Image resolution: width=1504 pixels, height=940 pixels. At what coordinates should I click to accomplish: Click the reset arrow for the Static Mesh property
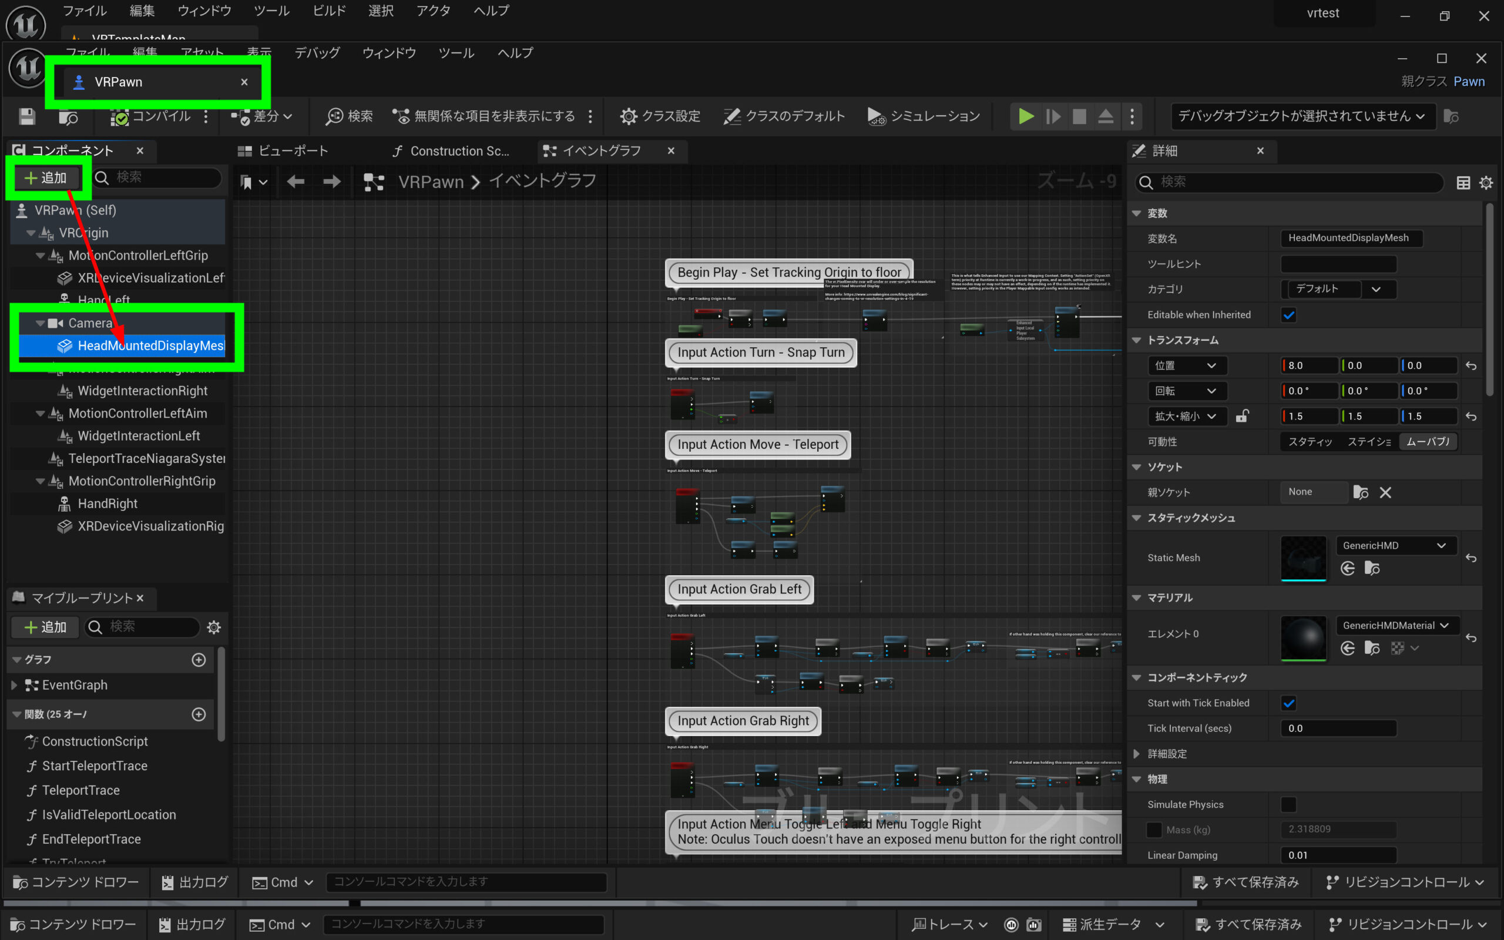1471,558
